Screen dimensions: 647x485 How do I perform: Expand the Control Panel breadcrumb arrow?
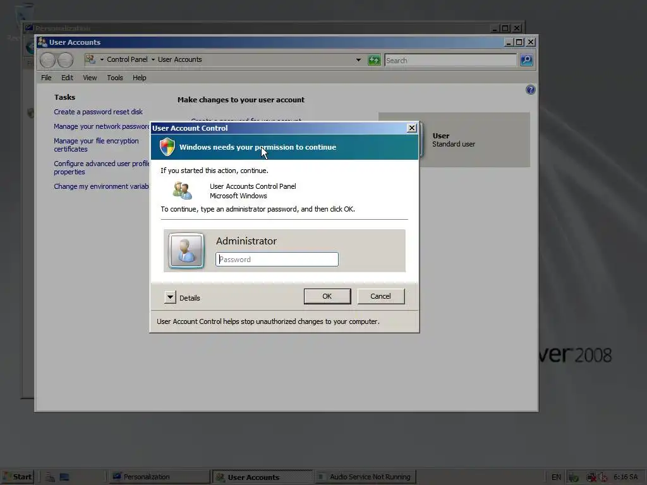[x=102, y=59]
